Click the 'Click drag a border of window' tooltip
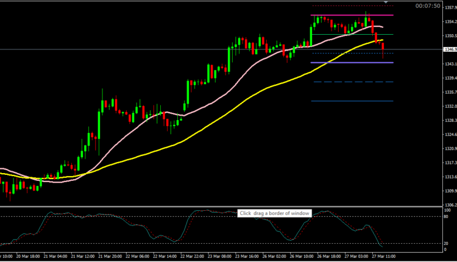The height and width of the screenshot is (262, 457). [275, 213]
